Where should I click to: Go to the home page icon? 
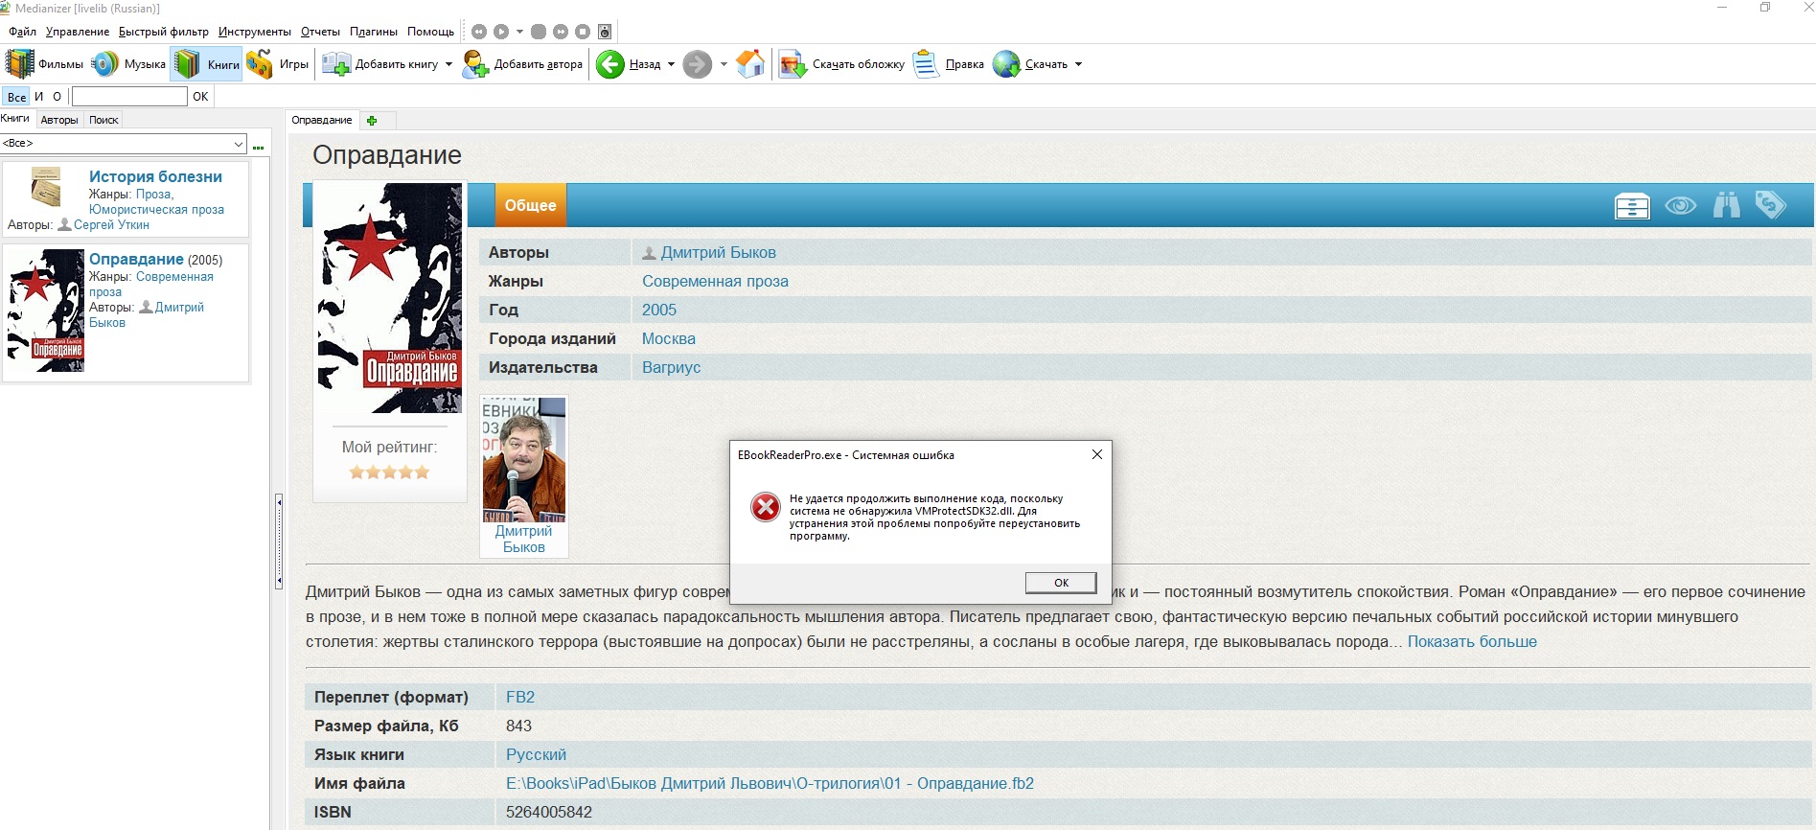click(750, 64)
